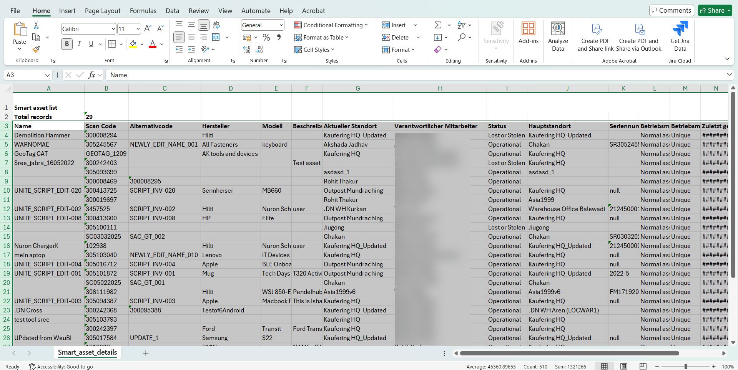The image size is (738, 370).
Task: Collapse the ribbon with the chevron
Action: coord(727,59)
